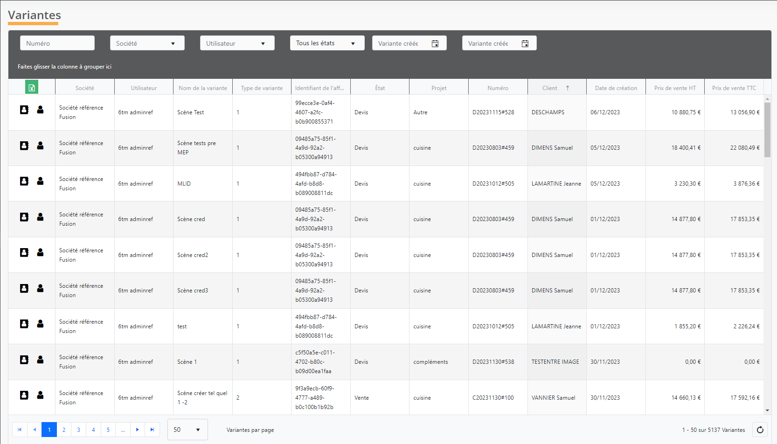The height and width of the screenshot is (444, 777).
Task: Click the user icon in the Scène 1 row
Action: point(41,360)
